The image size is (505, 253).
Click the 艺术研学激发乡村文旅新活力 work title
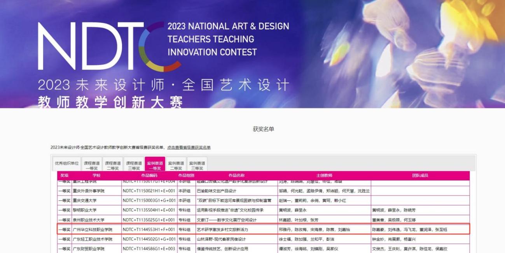pyautogui.click(x=222, y=230)
